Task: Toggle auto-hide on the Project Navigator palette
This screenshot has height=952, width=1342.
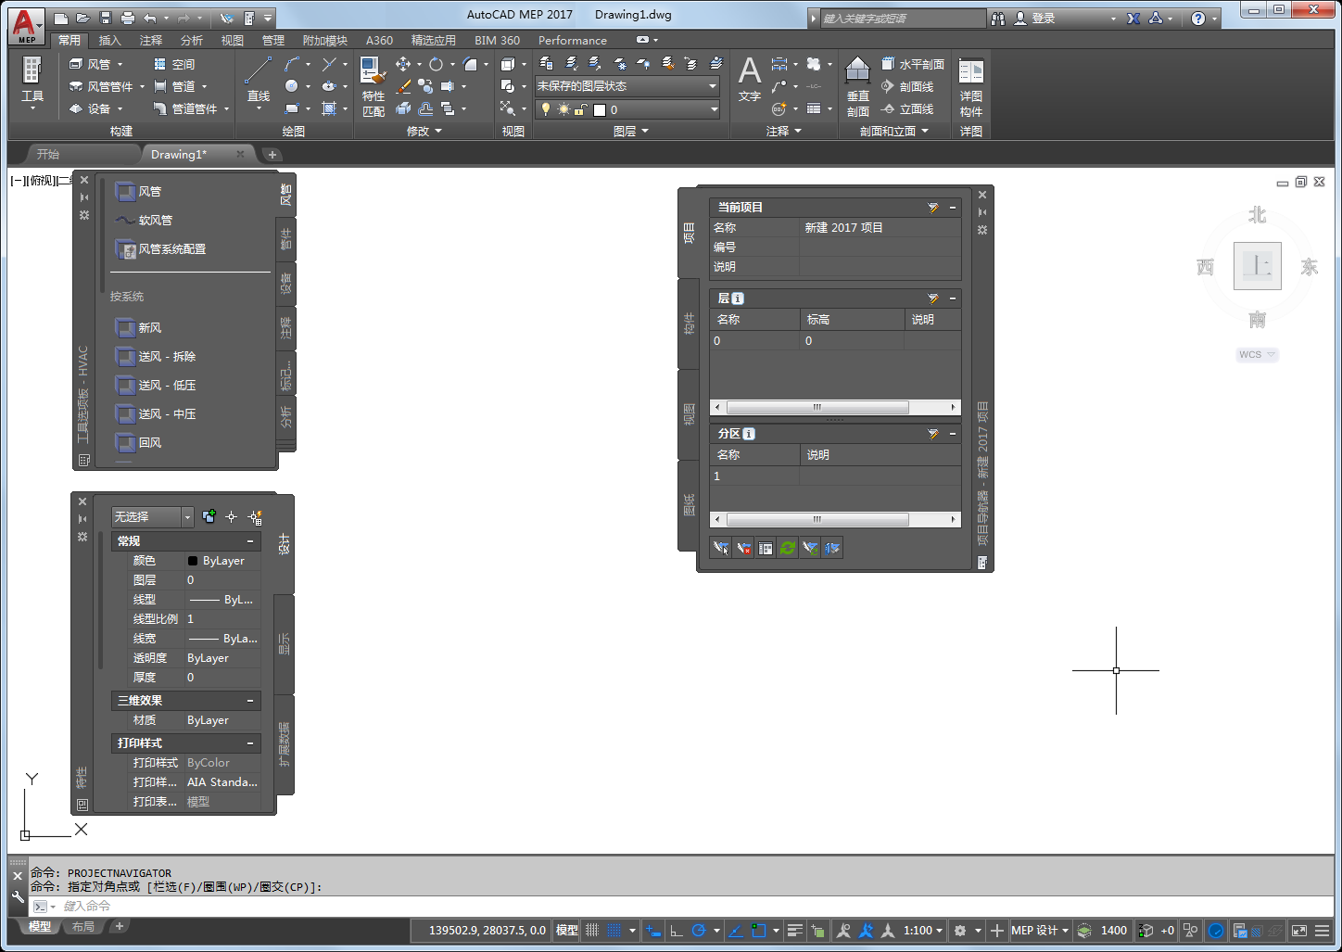Action: tap(982, 212)
